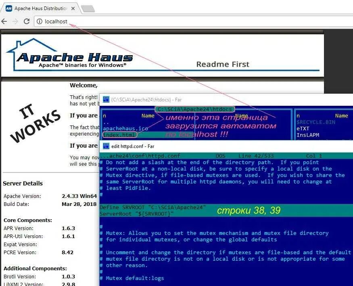Reload the localhost page
This screenshot has height=286, width=353.
point(27,21)
